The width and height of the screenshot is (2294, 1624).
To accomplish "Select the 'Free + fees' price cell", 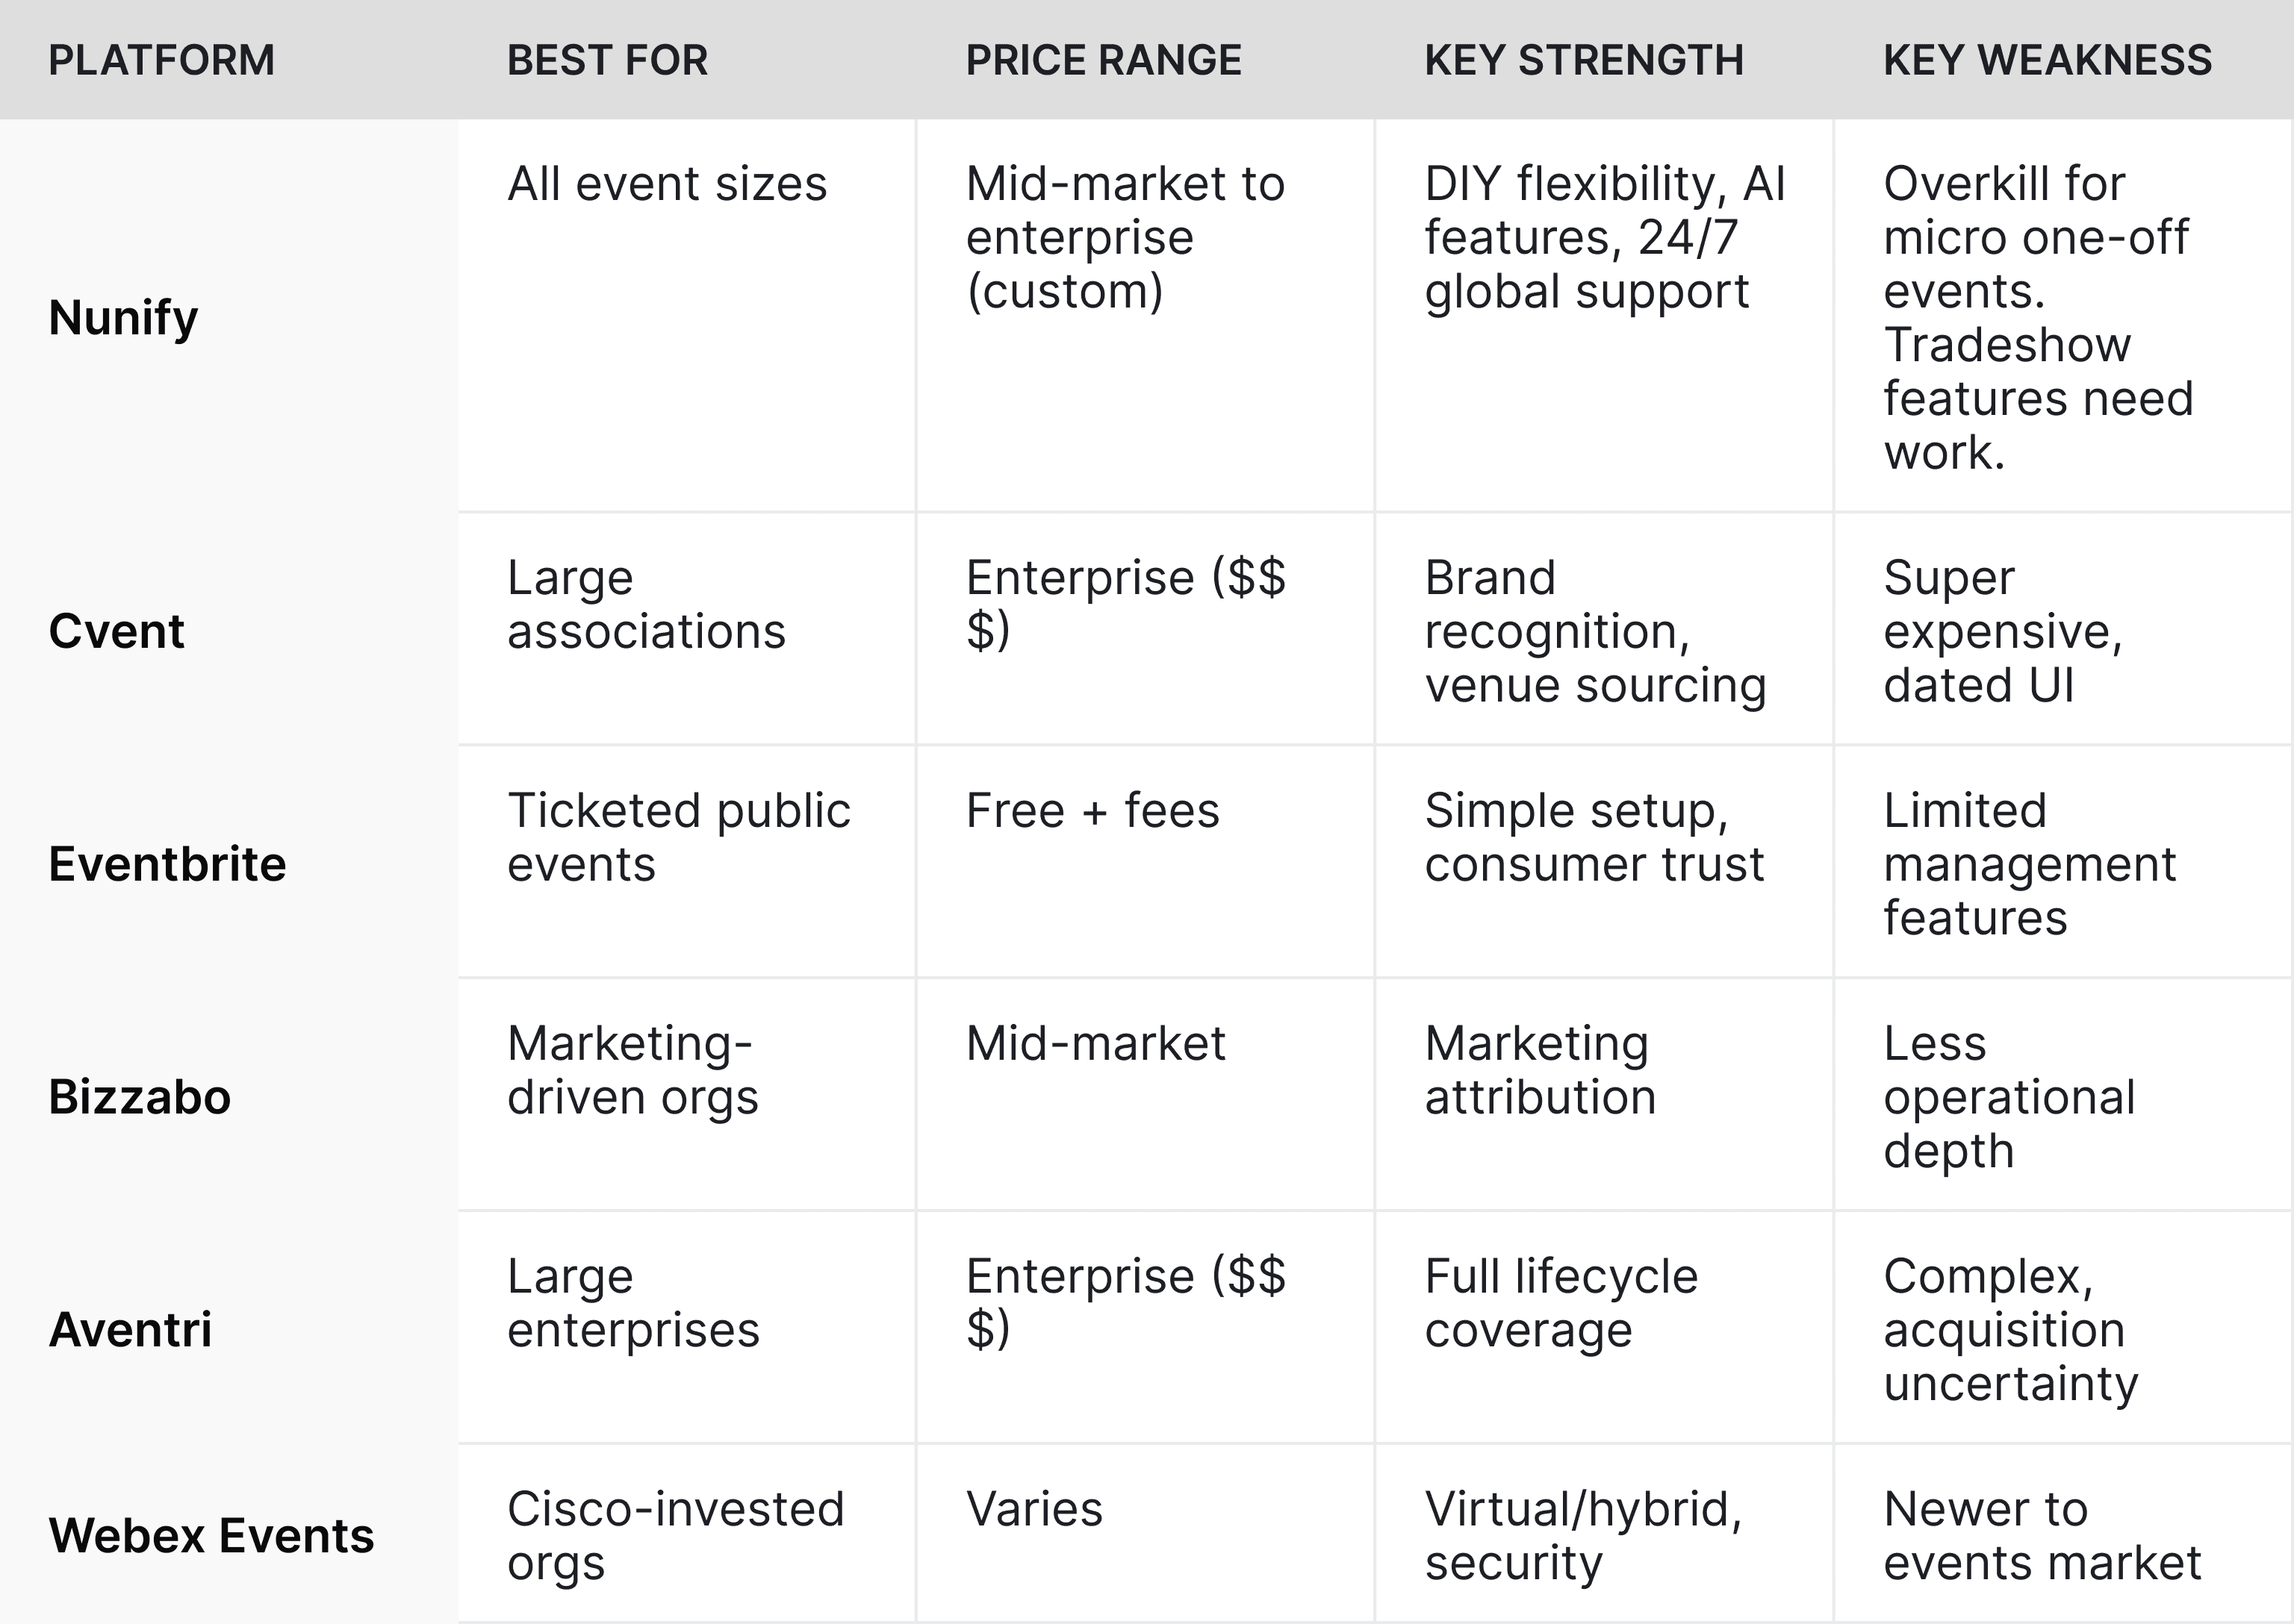I will pos(1092,810).
